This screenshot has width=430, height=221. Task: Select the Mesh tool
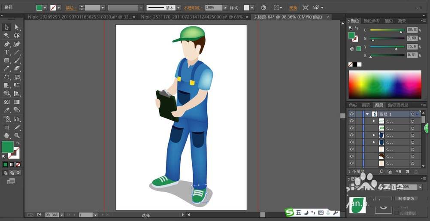[7, 102]
